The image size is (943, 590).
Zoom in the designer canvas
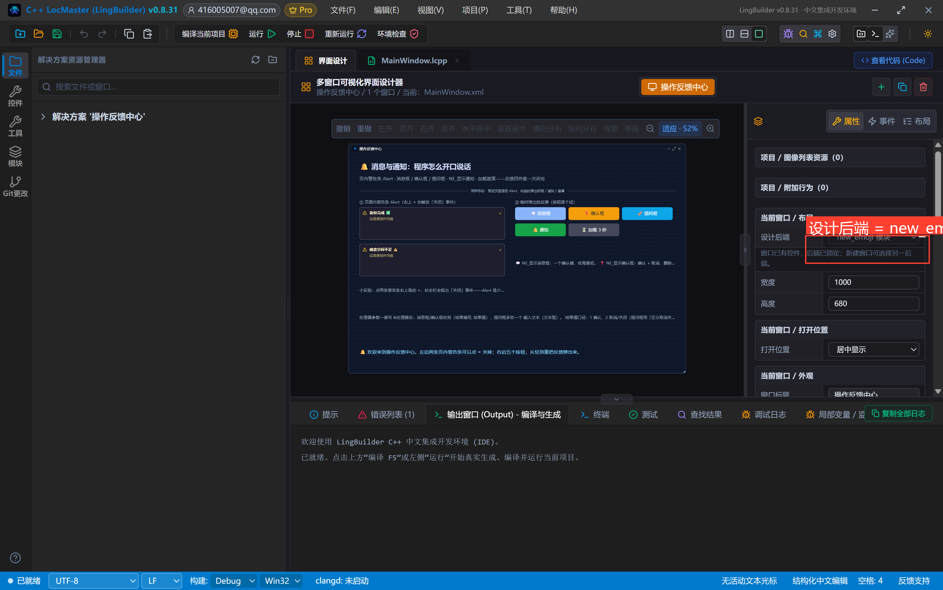point(711,129)
